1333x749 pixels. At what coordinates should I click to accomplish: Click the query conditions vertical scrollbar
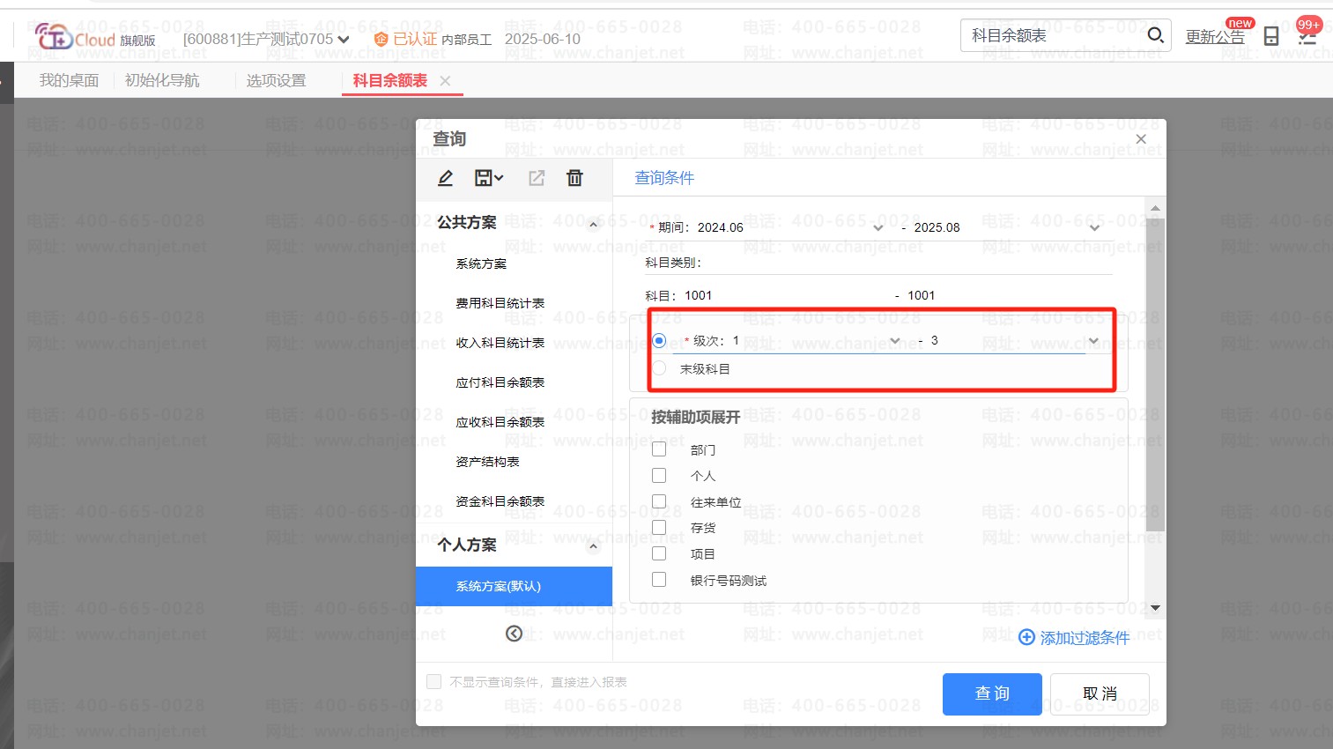1155,370
